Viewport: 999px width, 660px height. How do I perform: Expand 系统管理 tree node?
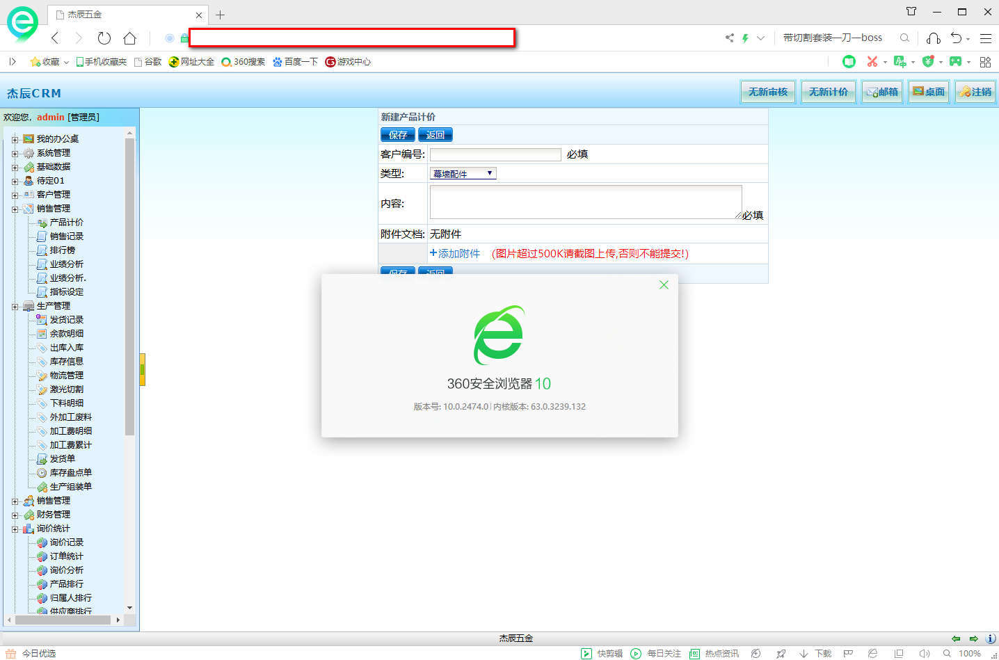tap(15, 153)
